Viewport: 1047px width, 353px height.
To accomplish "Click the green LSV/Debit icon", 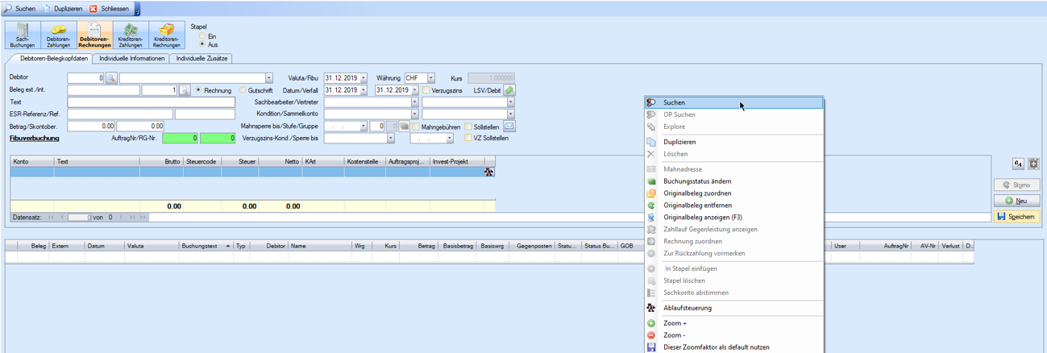I will click(509, 90).
